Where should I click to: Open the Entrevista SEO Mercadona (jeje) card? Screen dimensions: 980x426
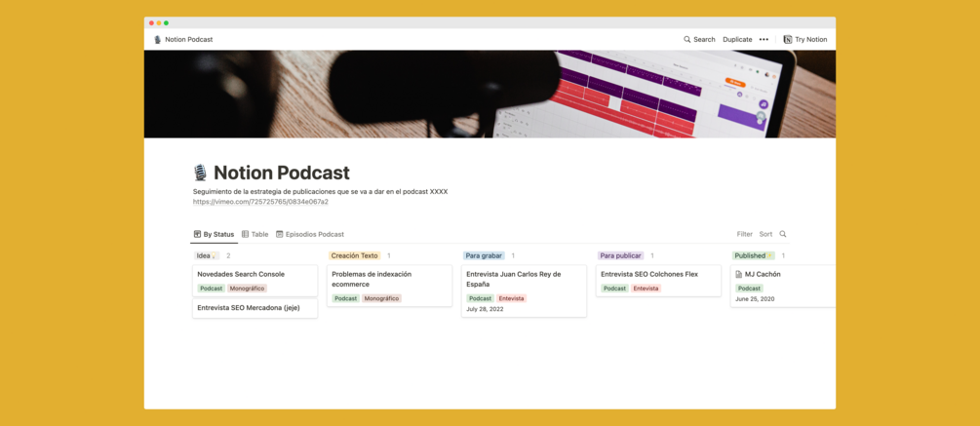[x=255, y=308]
